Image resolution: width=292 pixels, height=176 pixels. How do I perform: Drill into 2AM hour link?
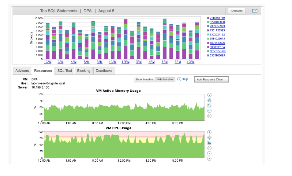pyautogui.click(x=61, y=62)
